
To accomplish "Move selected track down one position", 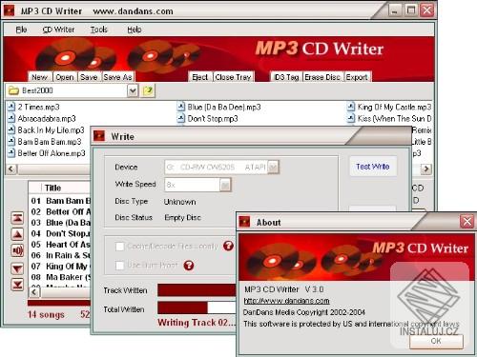I will pyautogui.click(x=17, y=268).
